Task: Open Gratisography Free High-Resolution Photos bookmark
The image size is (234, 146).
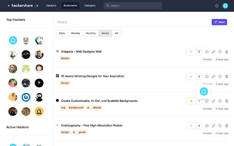Action: [x=92, y=126]
